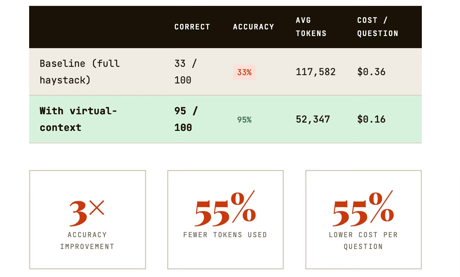Viewport: 460px width, 277px height.
Task: Click the $0.16 cost value
Action: (x=371, y=119)
